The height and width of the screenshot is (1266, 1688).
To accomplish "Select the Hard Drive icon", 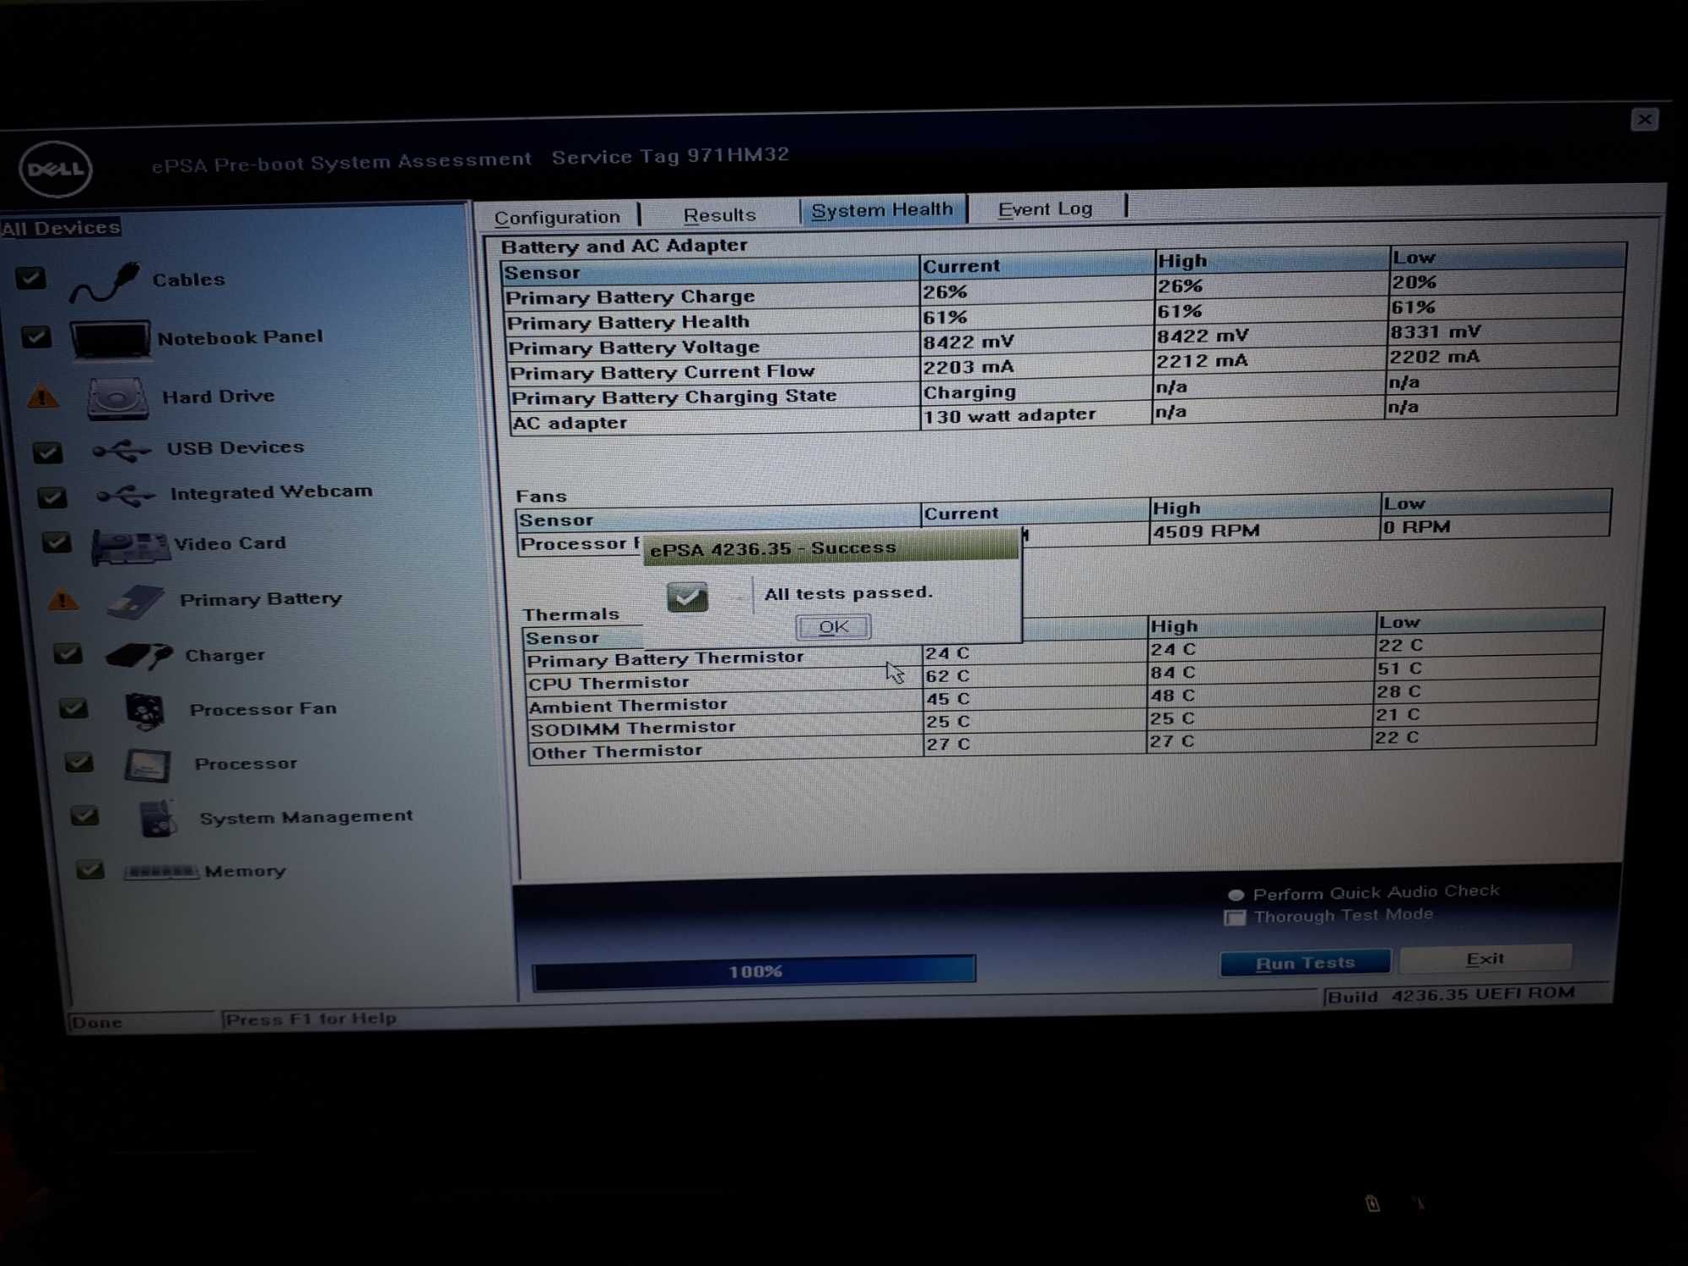I will 118,399.
